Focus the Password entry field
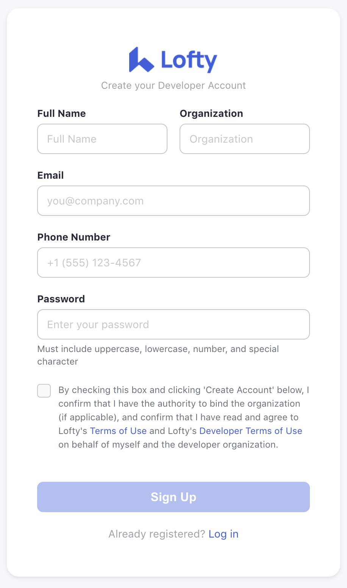 click(x=173, y=324)
